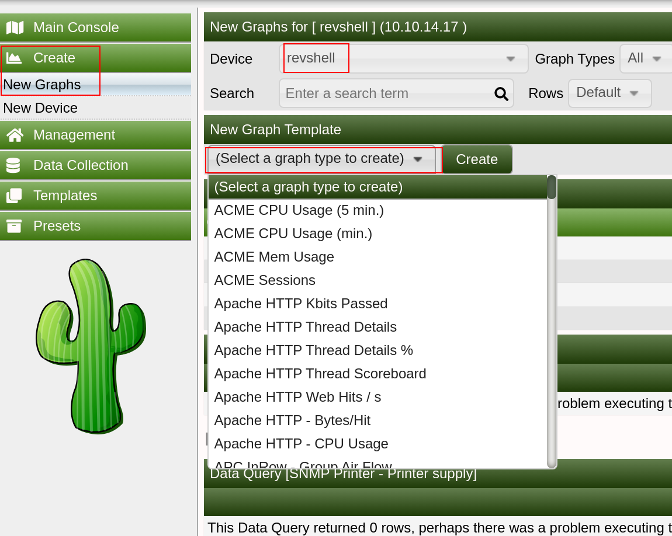Image resolution: width=672 pixels, height=536 pixels.
Task: Choose 'Apache HTTP - Bytes/Hit' option
Action: click(x=377, y=420)
